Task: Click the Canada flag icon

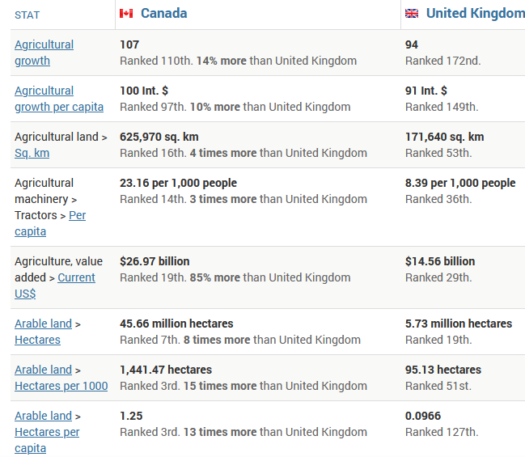Action: click(126, 14)
